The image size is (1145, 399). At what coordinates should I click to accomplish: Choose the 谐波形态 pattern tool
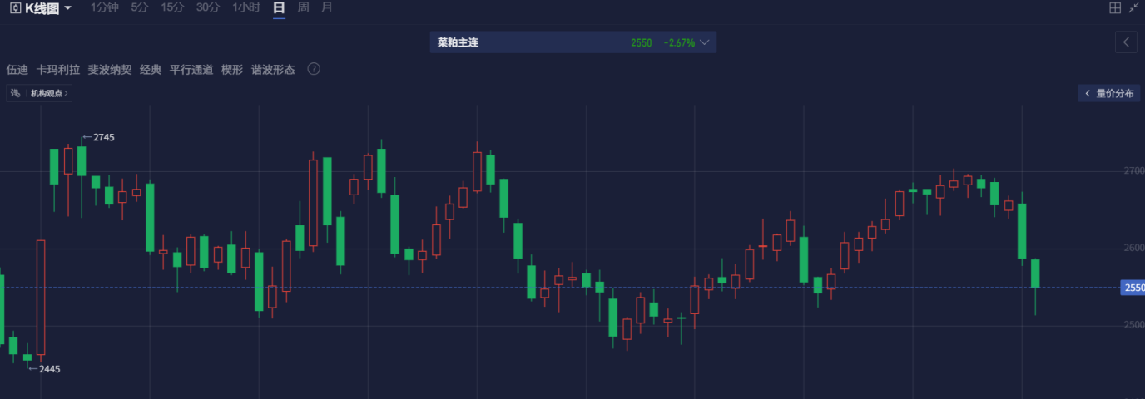point(273,70)
